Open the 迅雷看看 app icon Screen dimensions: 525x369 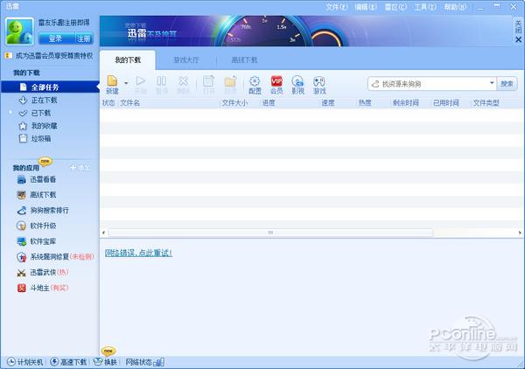[x=21, y=179]
